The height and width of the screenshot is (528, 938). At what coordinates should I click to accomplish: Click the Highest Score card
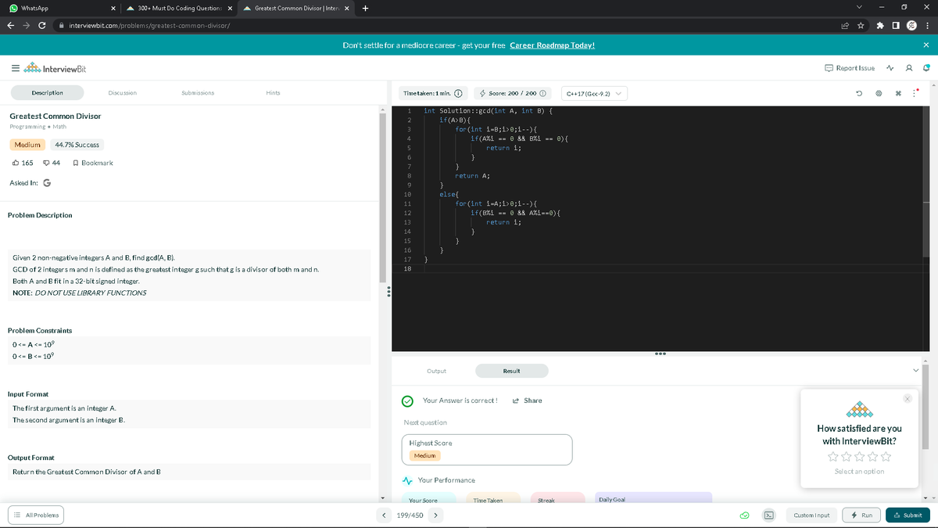488,449
